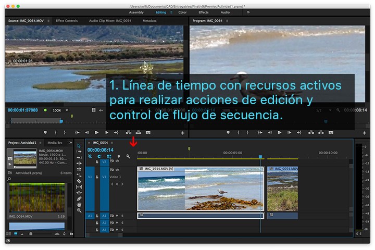
Task: Open Metadata tab
Action: click(149, 21)
